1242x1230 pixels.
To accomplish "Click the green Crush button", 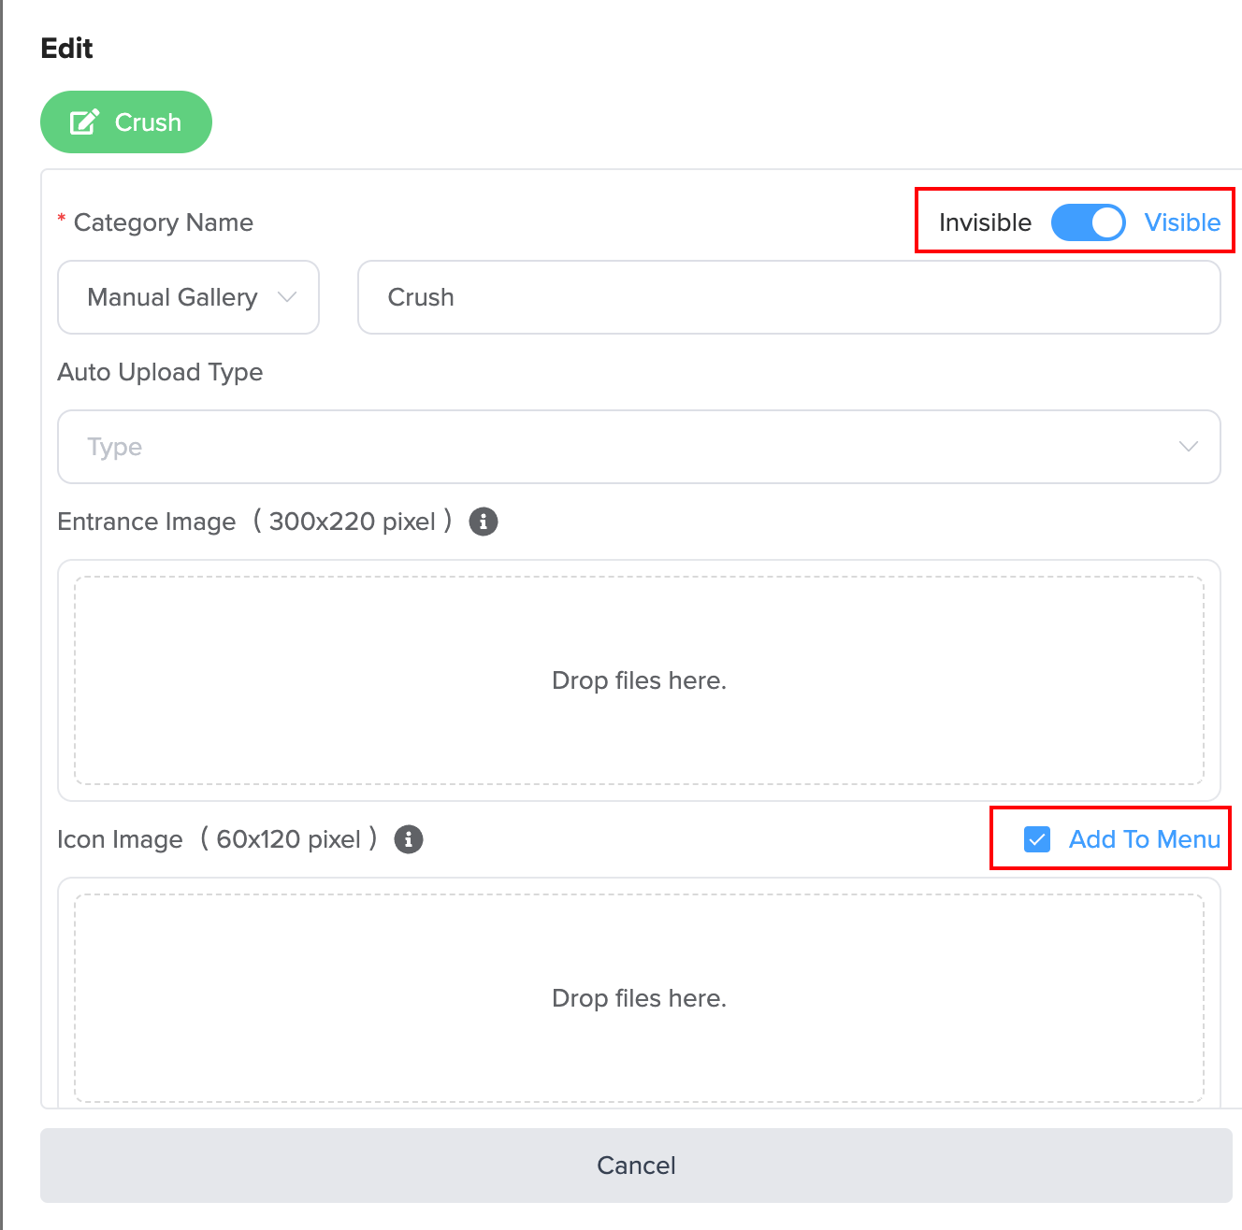I will (126, 122).
